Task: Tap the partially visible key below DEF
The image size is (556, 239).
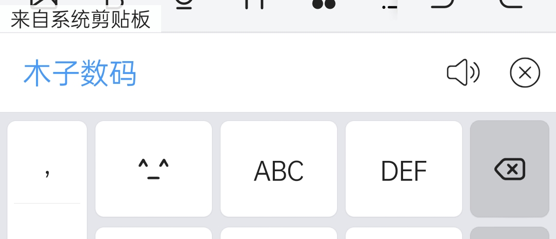Action: tap(404, 233)
